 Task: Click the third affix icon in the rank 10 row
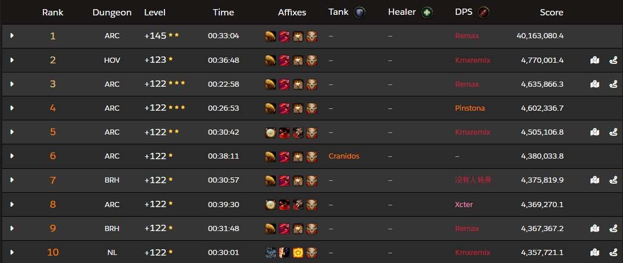point(298,252)
